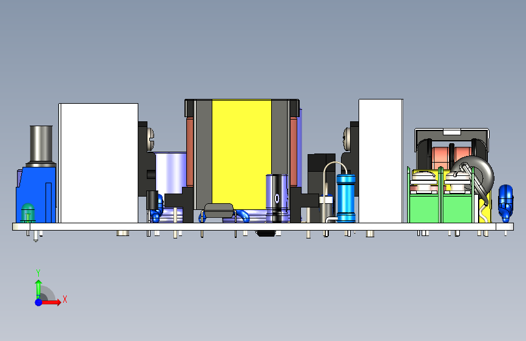
Task: Click the blue Z axis dot at triad origin
Action: pos(38,302)
